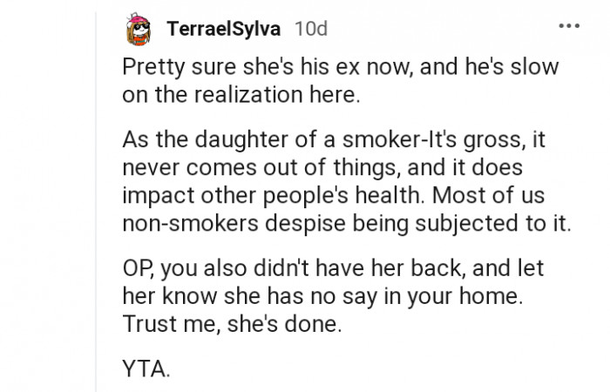
Task: Collapse the comment using the vertical thread line
Action: pos(97,218)
